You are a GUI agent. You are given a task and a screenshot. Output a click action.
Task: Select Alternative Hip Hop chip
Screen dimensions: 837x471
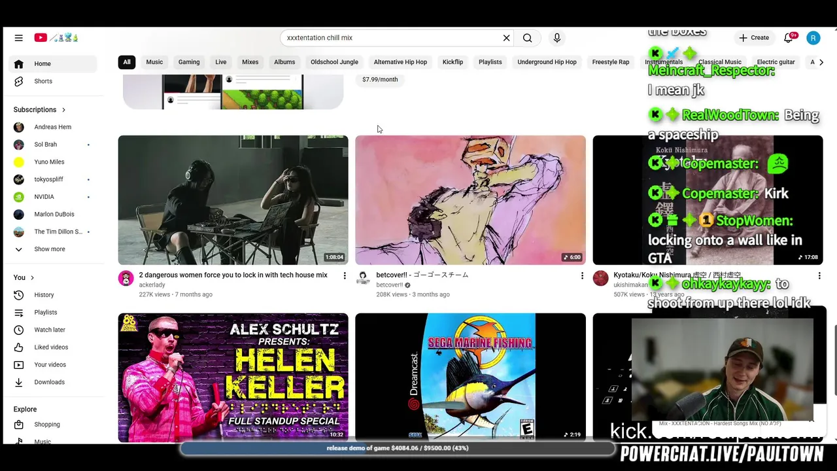coord(400,62)
